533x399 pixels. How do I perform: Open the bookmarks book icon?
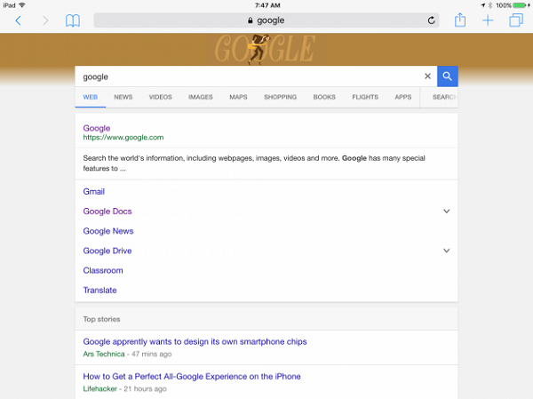click(x=73, y=20)
